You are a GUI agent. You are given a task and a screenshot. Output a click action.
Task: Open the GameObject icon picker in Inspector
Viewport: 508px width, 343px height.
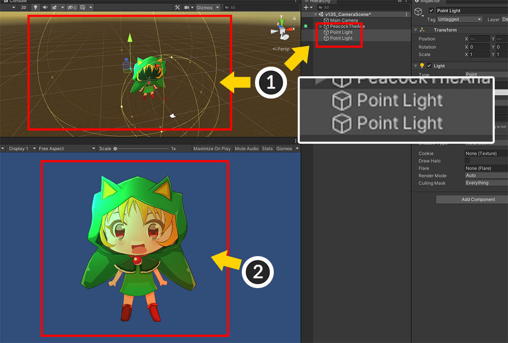(x=418, y=12)
